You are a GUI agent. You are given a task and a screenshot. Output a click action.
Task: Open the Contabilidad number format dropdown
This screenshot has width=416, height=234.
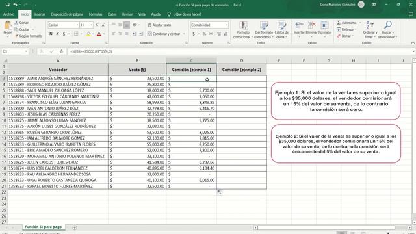click(x=227, y=25)
